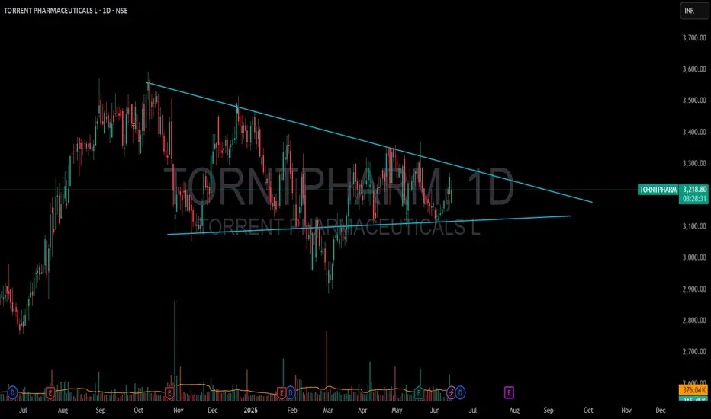The image size is (711, 419).
Task: Open the INR currency selector
Action: (694, 11)
